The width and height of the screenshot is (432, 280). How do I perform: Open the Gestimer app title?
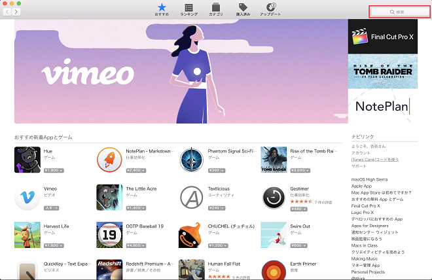[x=300, y=188]
